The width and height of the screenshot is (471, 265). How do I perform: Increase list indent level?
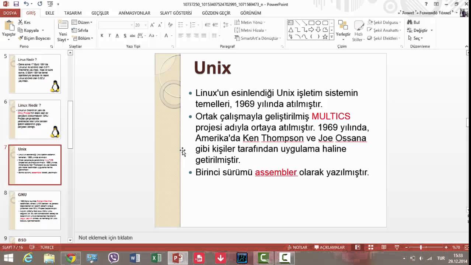click(216, 25)
